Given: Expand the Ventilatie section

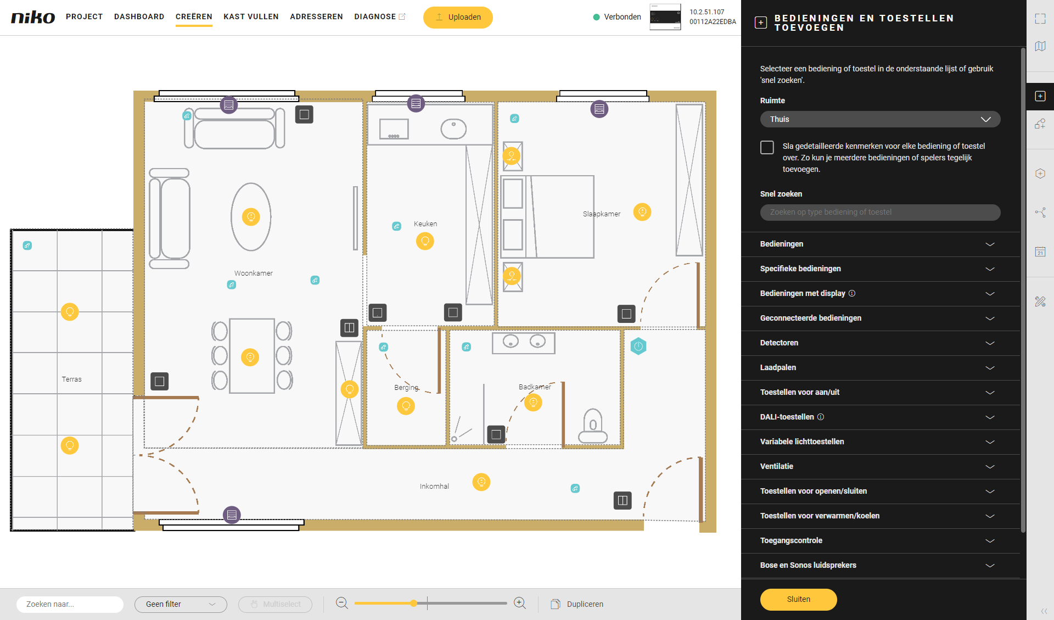Looking at the screenshot, I should [x=880, y=466].
